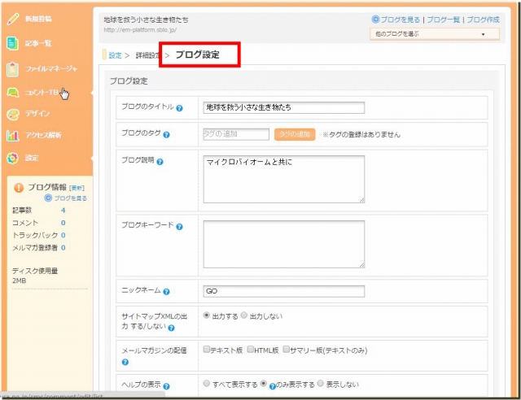The image size is (521, 400).
Task: Click 詳細設定 in the breadcrumb
Action: point(147,55)
